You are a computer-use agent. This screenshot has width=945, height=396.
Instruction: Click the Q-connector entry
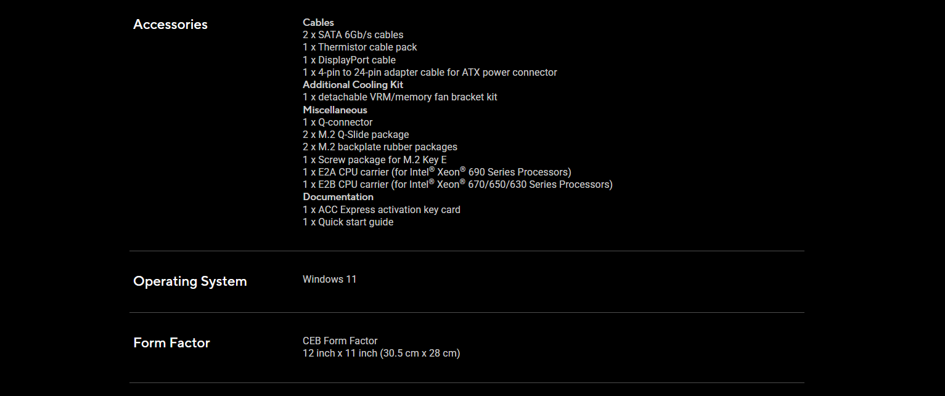338,123
